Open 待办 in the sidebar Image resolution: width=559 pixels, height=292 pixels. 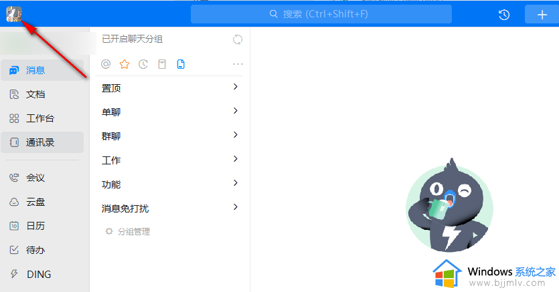tap(42, 250)
